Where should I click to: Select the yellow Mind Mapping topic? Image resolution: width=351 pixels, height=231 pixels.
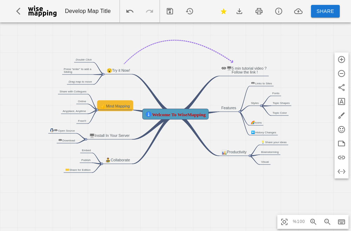tap(115, 106)
